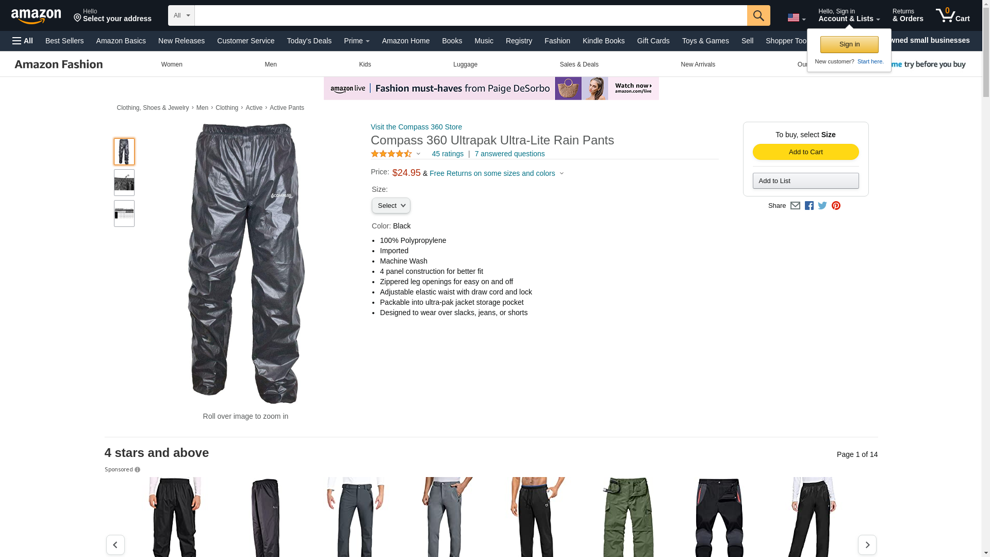Share the product on Twitter

[x=822, y=206]
